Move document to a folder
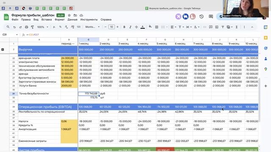This screenshot has height=152, width=271. point(75,15)
